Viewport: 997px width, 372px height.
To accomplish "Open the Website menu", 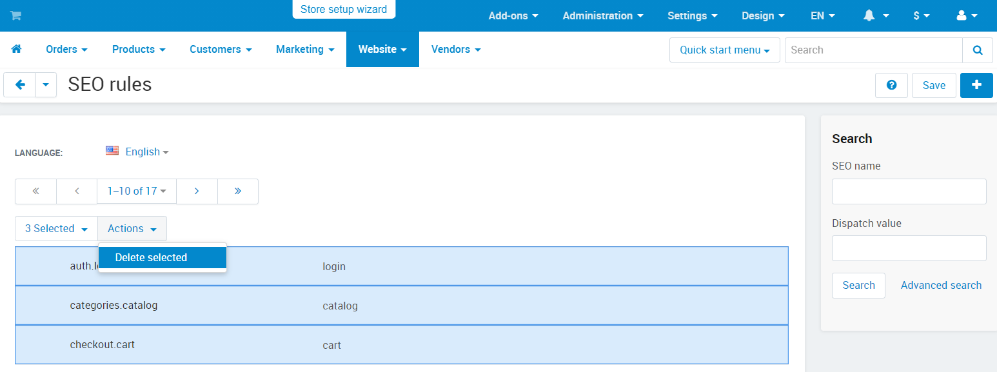I will tap(382, 49).
